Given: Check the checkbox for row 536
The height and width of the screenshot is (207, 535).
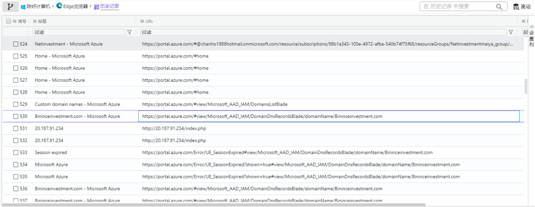Looking at the screenshot, I should click(16, 189).
